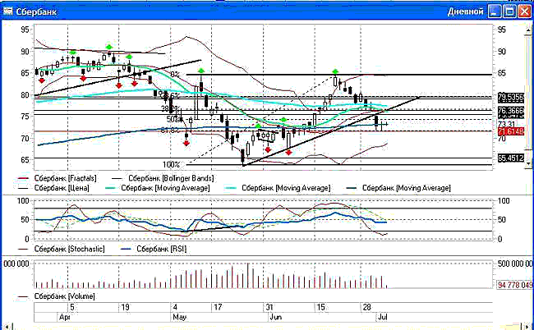Click the date label 31 on time axis

[269, 308]
